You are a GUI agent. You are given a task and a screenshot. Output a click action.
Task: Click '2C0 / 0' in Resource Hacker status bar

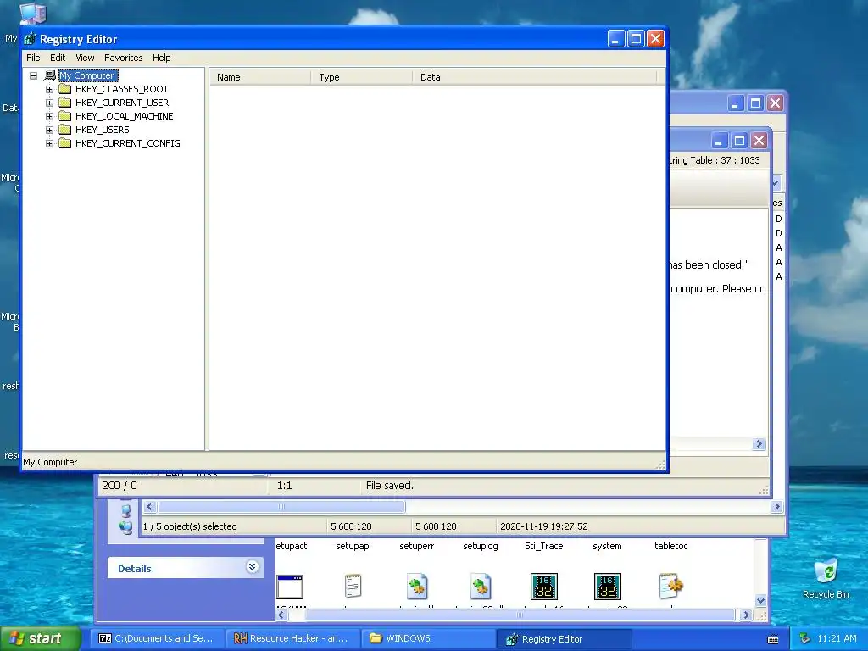click(120, 486)
